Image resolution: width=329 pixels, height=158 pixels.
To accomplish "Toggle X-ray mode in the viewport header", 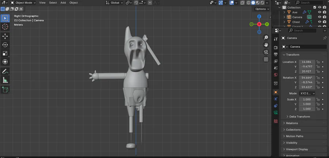I will point(242,3).
